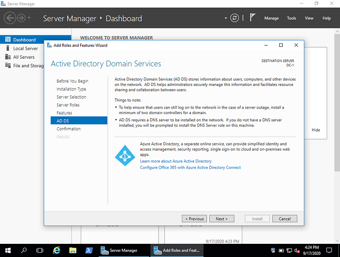The height and width of the screenshot is (257, 340).
Task: Click the muted volume tray icon
Action: tap(297, 251)
